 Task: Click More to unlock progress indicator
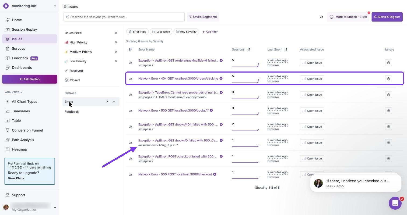(x=348, y=17)
